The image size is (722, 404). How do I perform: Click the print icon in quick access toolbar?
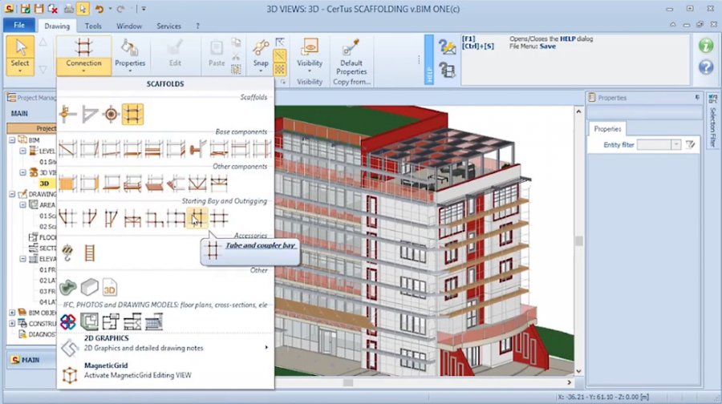(x=68, y=9)
